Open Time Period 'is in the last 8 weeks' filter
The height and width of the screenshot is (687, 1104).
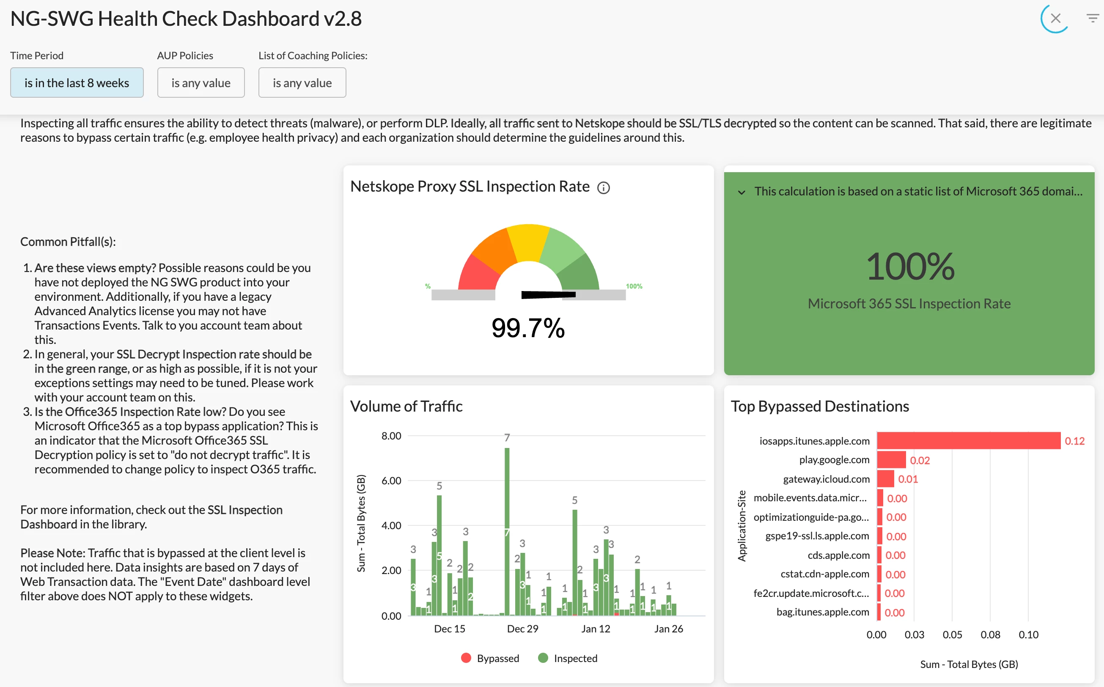point(77,82)
